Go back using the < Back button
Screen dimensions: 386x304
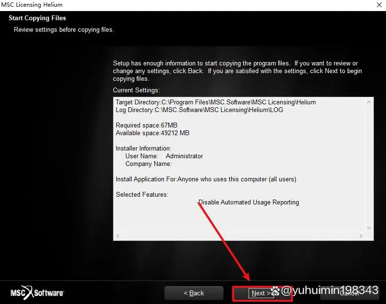[194, 293]
